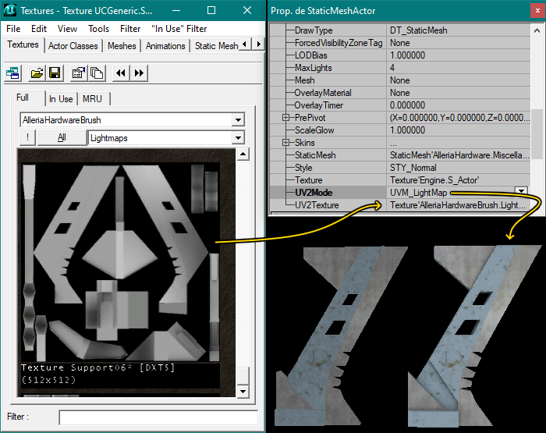
Task: Click the dock/undock browser toolbar icon
Action: tap(13, 73)
